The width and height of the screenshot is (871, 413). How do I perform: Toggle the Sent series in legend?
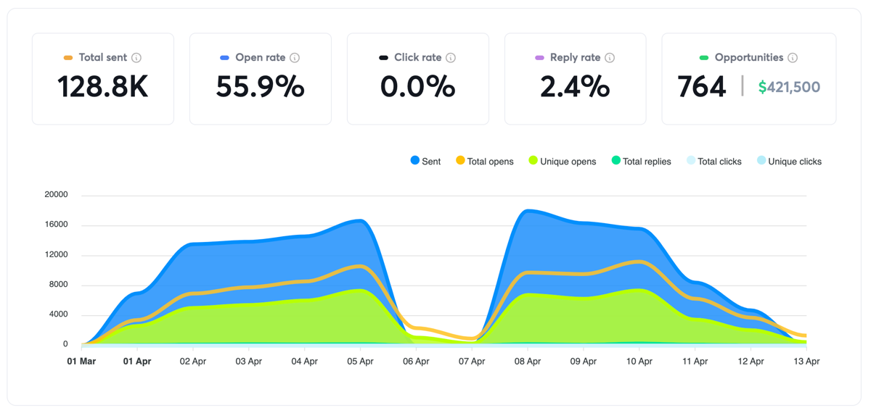click(425, 161)
